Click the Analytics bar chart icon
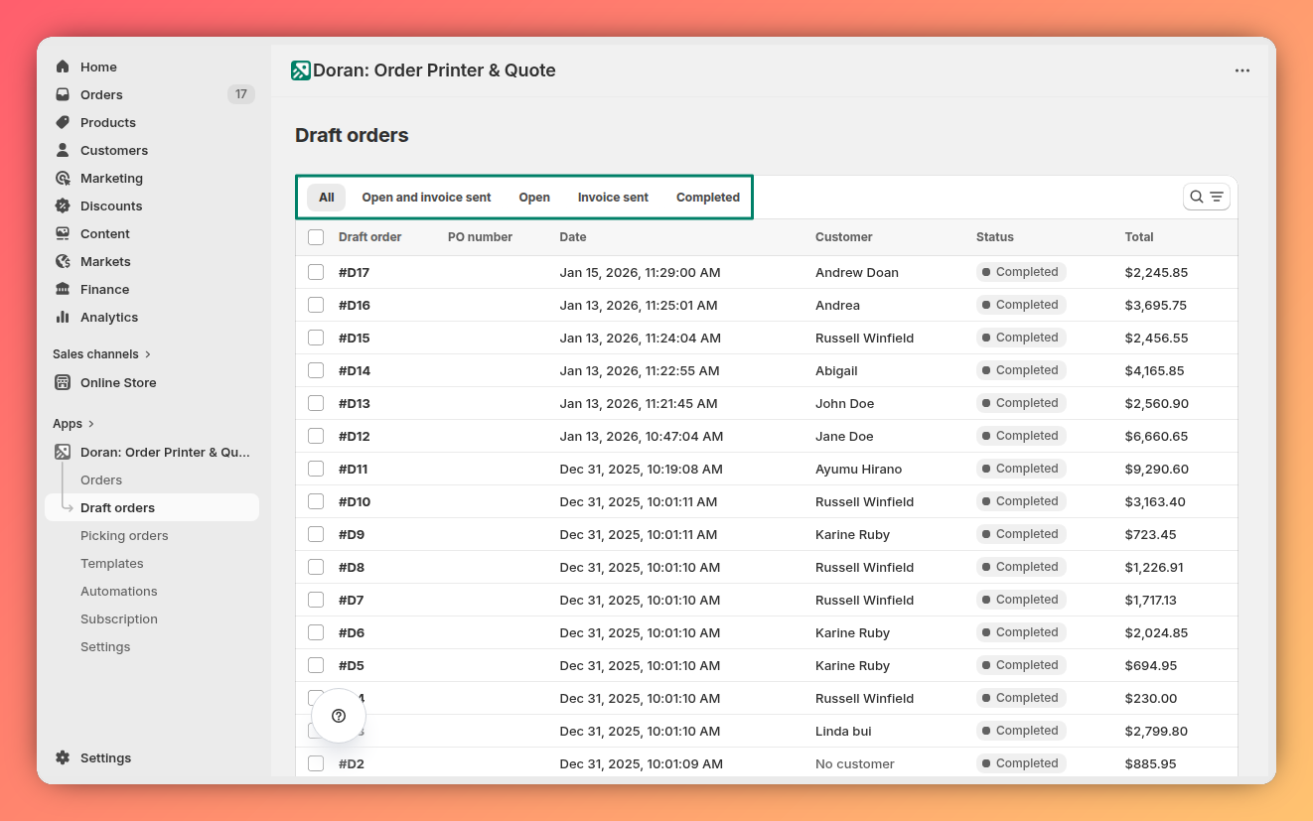Image resolution: width=1313 pixels, height=821 pixels. (x=63, y=317)
